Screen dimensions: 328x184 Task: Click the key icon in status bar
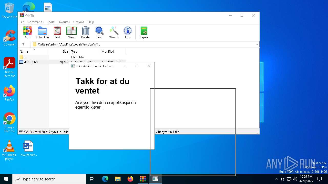coord(26,132)
